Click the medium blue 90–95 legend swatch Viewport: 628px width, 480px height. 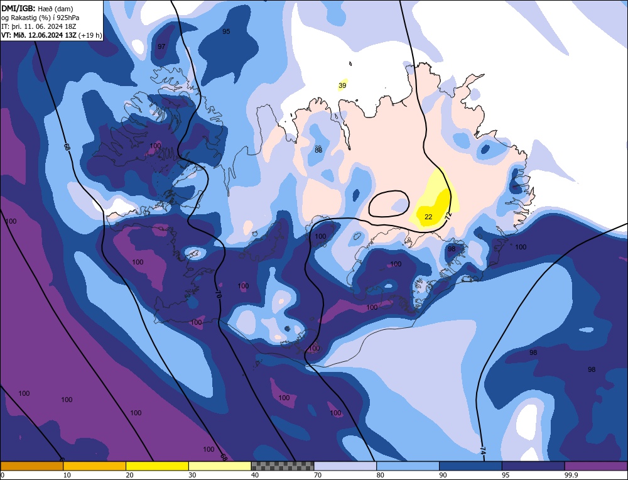[470, 466]
